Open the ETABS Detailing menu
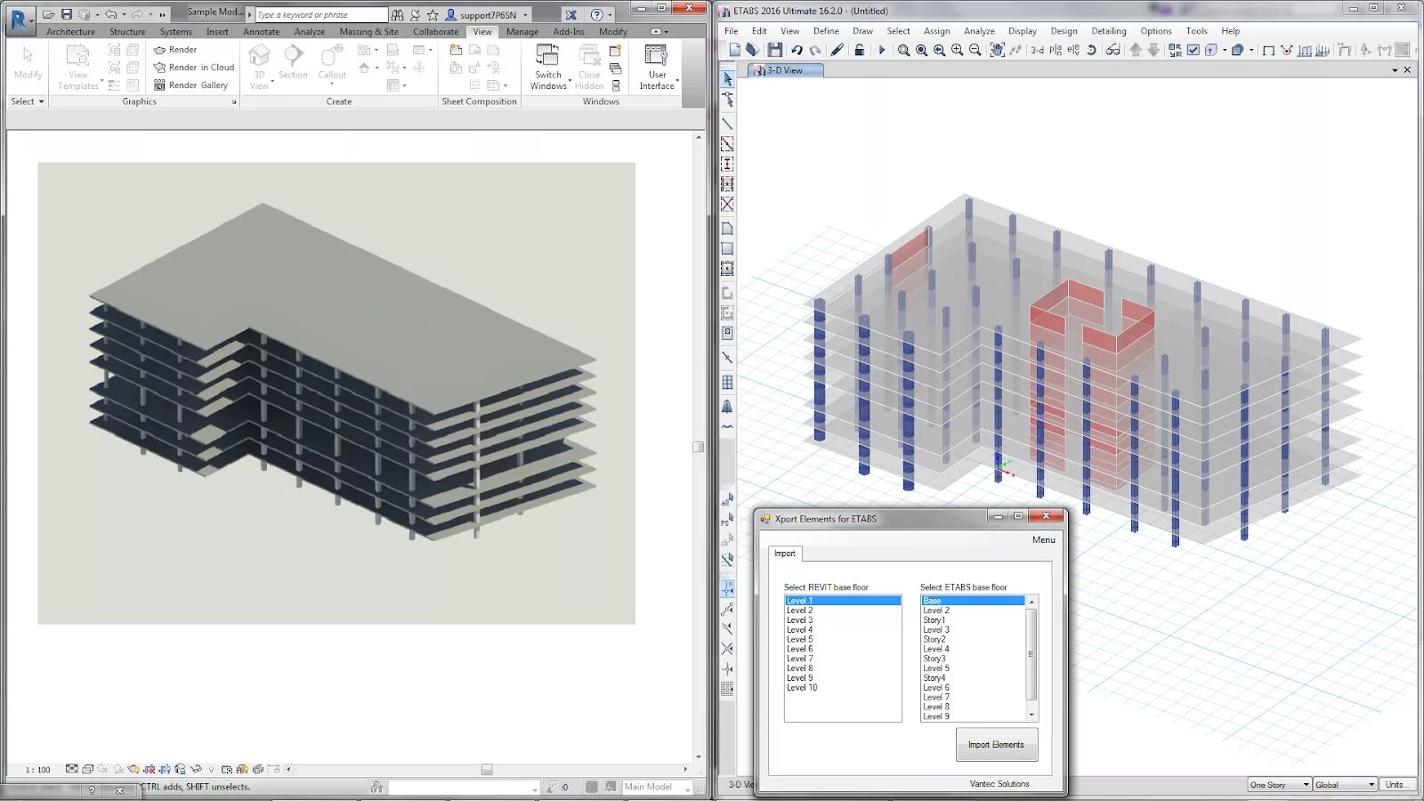 1109,31
